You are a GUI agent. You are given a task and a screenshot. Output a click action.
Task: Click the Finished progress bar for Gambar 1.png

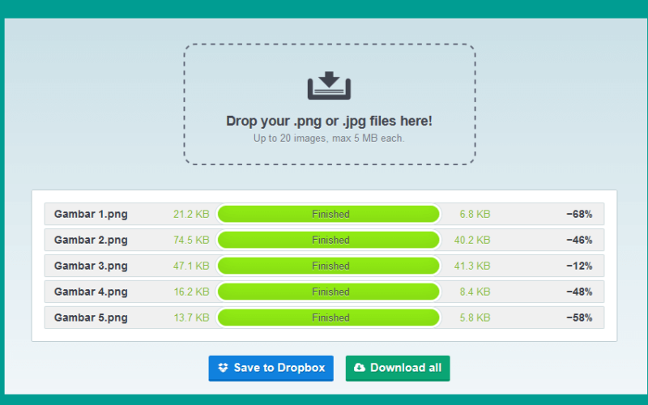coord(329,214)
